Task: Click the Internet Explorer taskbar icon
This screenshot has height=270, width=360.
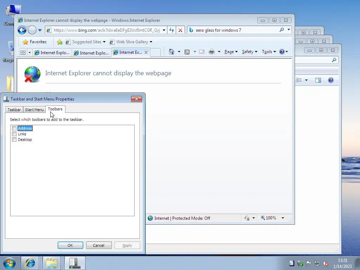Action: click(30, 263)
